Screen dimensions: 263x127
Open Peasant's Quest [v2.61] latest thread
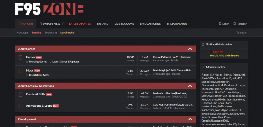(x=172, y=57)
